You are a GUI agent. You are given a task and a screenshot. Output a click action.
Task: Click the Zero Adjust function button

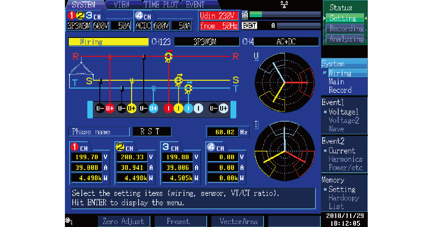(x=124, y=221)
